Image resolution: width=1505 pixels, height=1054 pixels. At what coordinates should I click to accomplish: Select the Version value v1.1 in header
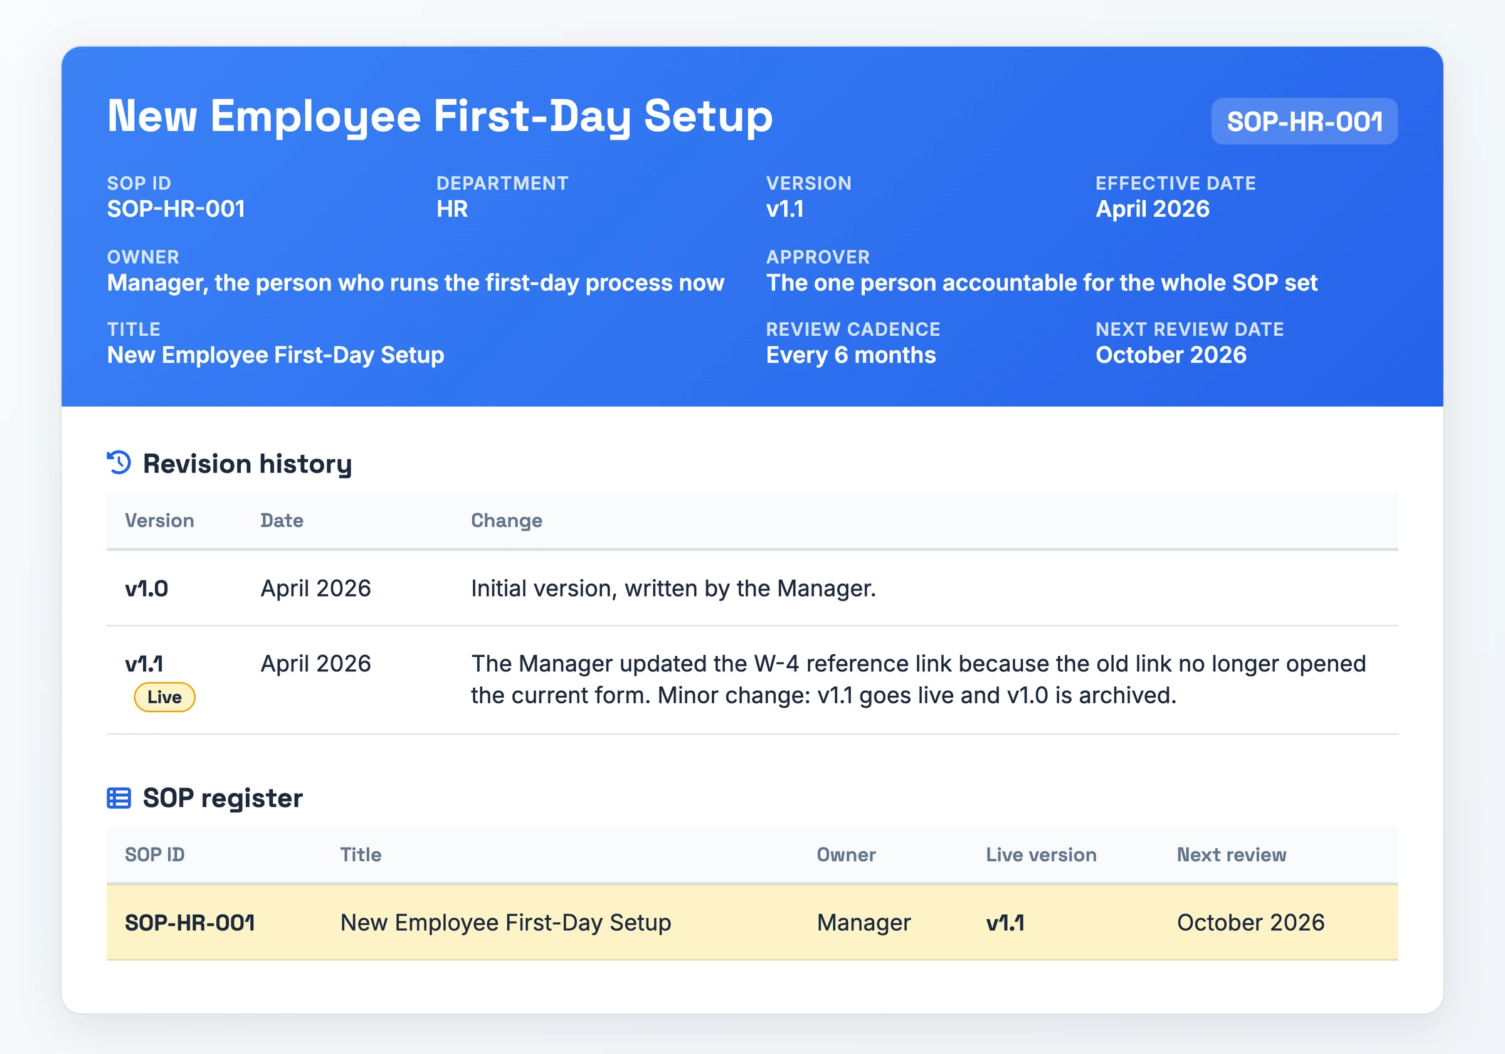(784, 209)
